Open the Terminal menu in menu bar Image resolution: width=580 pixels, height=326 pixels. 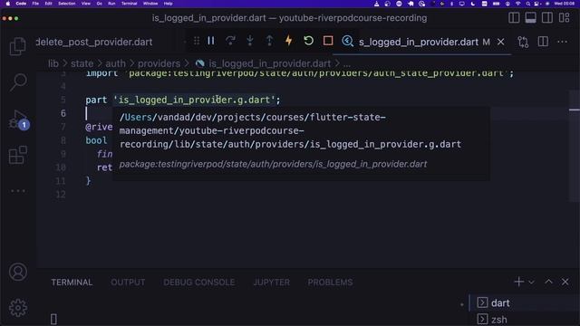tap(129, 4)
